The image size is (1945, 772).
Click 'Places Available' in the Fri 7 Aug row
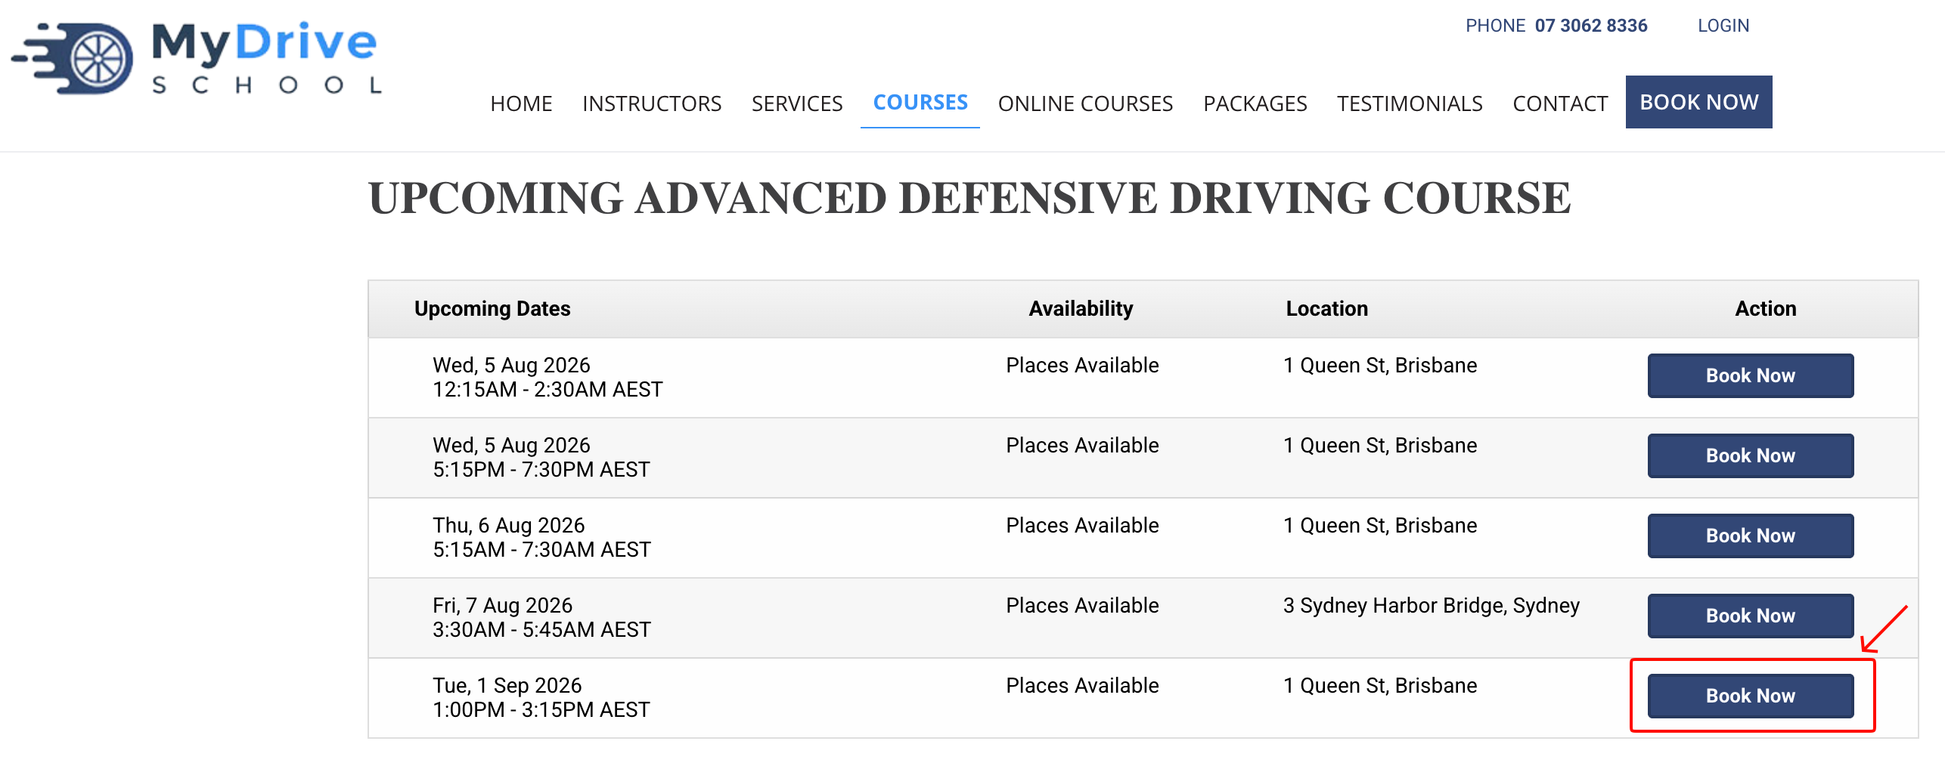1082,605
